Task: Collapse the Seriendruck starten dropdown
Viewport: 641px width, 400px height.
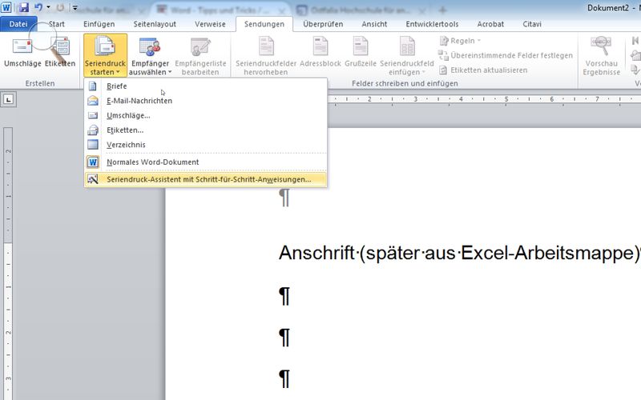Action: click(105, 54)
